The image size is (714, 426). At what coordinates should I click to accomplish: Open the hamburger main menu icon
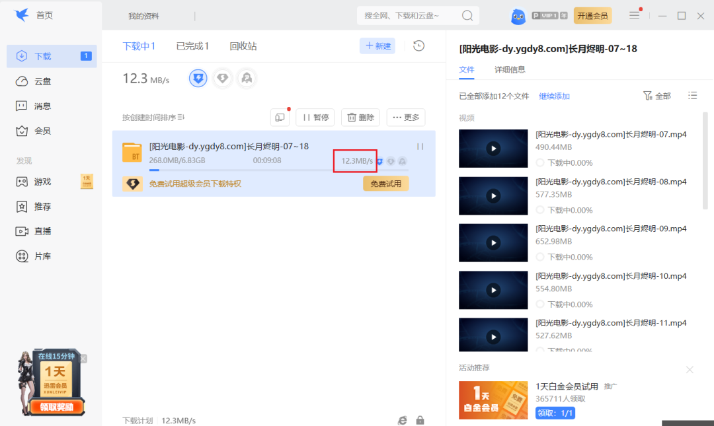tap(635, 15)
